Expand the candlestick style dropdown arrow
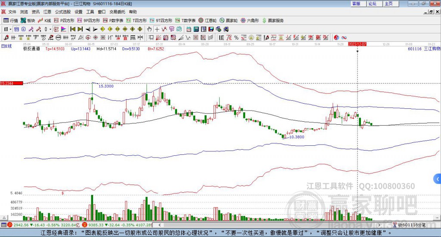Viewport: 441px width, 237px height. coord(50,29)
